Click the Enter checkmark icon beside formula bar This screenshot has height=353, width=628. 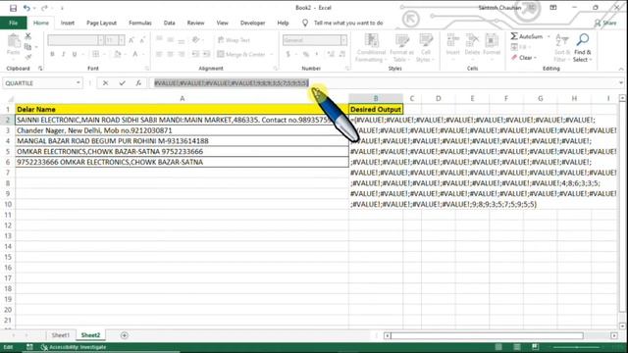[122, 83]
